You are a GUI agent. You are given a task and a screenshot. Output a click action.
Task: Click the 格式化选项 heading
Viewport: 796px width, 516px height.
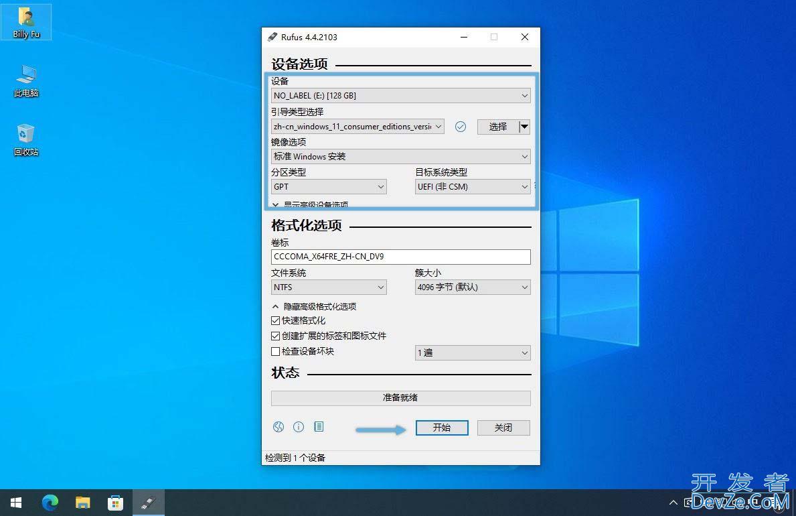307,226
